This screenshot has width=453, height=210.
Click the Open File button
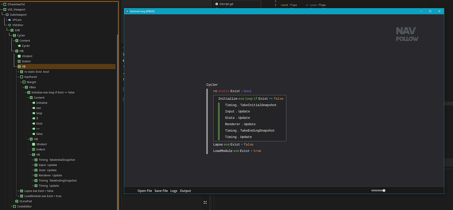point(145,191)
